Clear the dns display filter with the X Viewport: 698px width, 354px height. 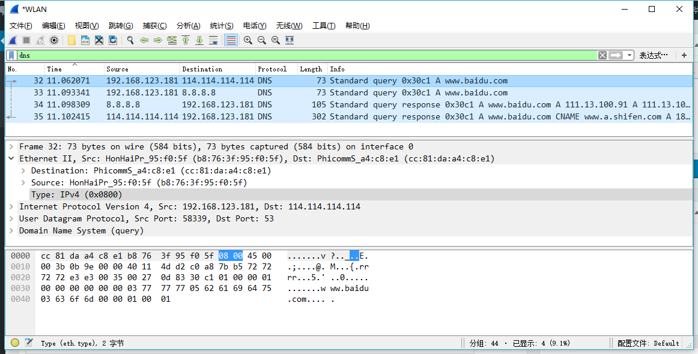602,55
